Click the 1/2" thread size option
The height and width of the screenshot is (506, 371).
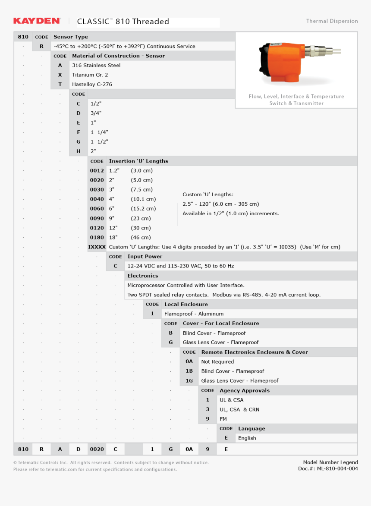pos(96,104)
